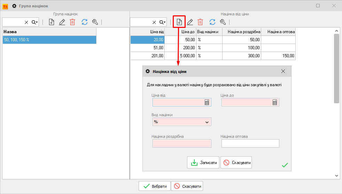This screenshot has height=194, width=342.
Task: Click the add new group icon in left toolbar
Action: pyautogui.click(x=51, y=22)
